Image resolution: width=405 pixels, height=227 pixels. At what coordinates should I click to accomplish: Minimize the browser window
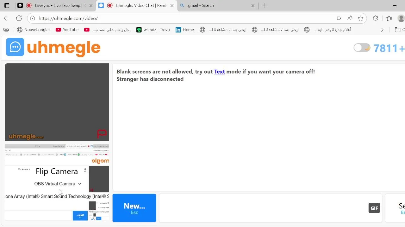[395, 5]
